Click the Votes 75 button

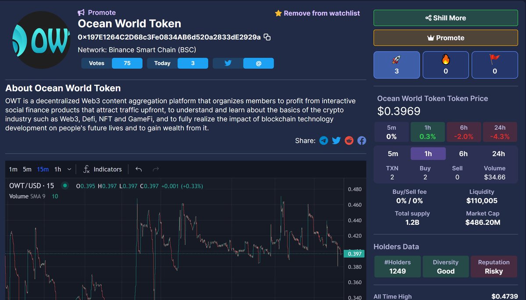click(x=112, y=63)
